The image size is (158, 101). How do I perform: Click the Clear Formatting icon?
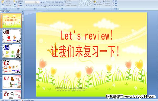[46, 2]
